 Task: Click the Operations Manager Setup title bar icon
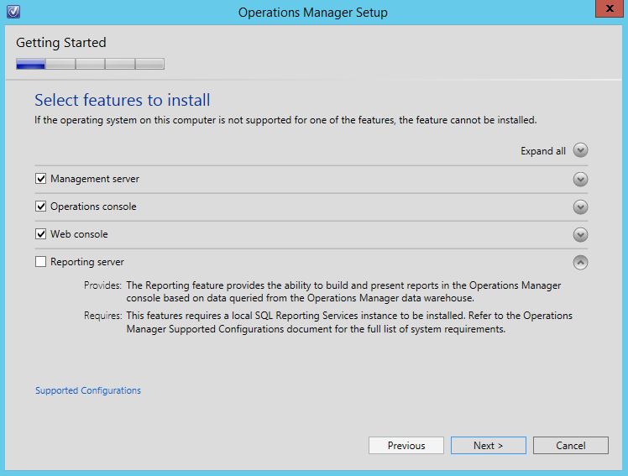pyautogui.click(x=12, y=12)
